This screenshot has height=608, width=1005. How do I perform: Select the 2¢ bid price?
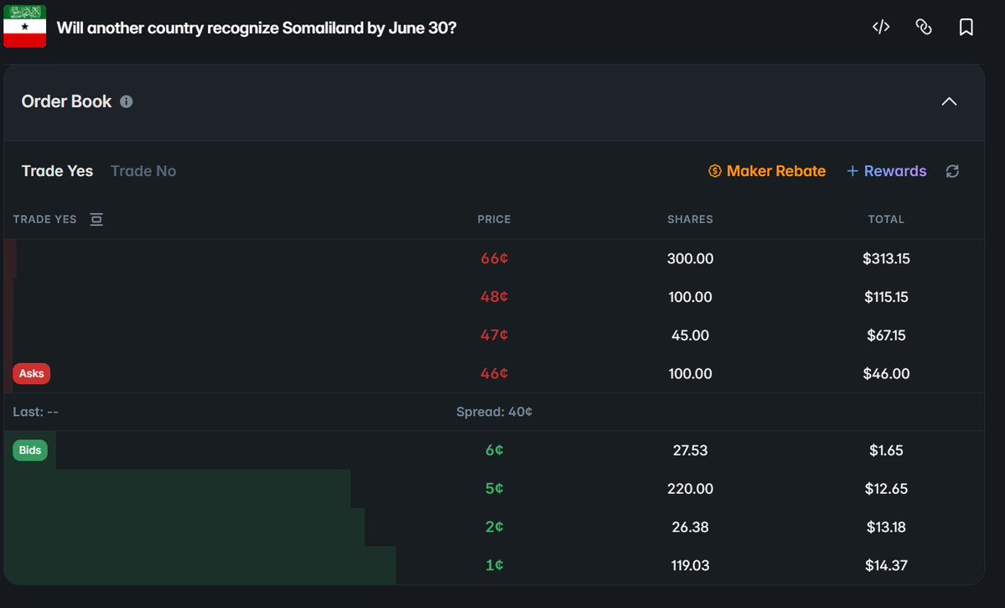tap(495, 527)
